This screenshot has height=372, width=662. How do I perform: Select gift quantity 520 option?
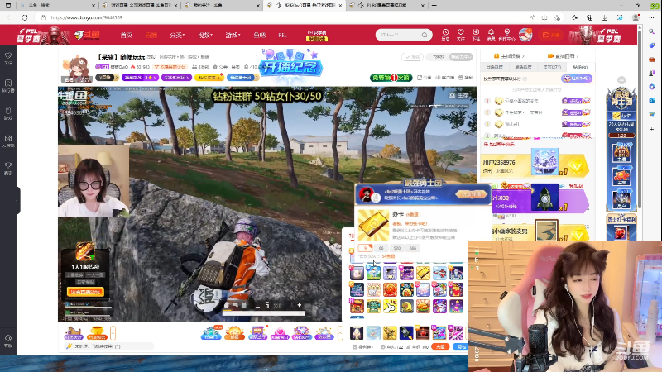(397, 248)
